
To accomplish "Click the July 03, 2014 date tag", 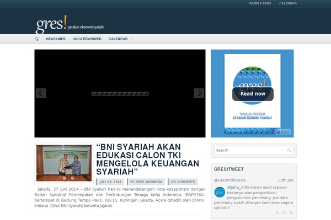I will pos(110,182).
